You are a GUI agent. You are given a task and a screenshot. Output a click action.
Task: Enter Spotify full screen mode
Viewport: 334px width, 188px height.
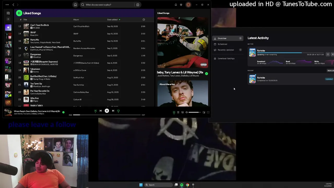tap(208, 112)
